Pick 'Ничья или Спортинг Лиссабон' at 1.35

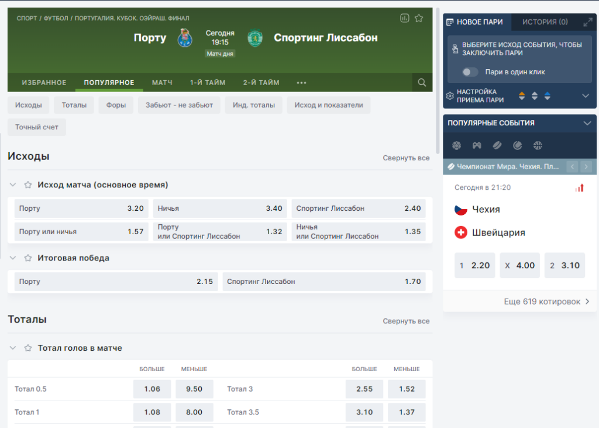(359, 232)
